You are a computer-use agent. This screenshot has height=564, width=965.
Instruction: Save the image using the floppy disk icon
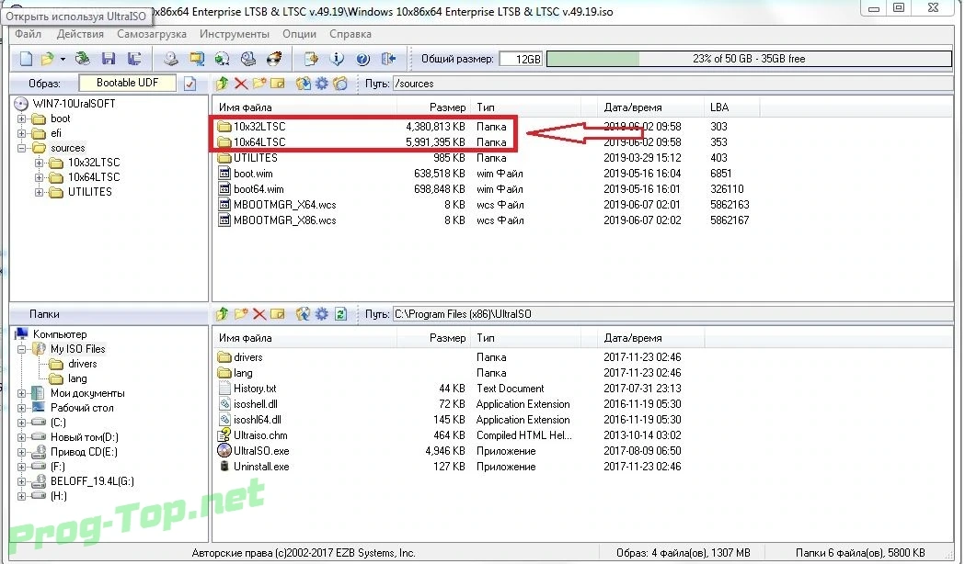tap(109, 59)
